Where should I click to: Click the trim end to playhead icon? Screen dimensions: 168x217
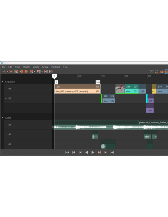pos(26,72)
